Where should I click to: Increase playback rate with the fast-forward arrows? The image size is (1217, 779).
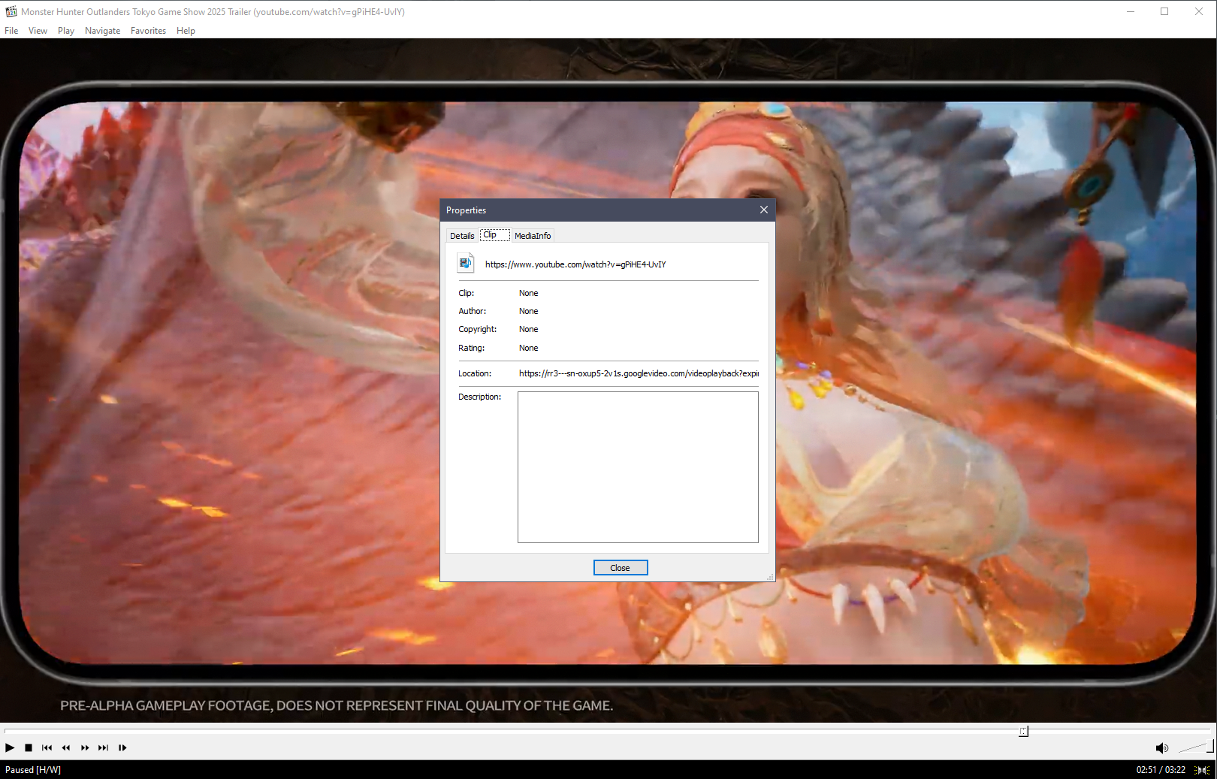click(x=85, y=747)
